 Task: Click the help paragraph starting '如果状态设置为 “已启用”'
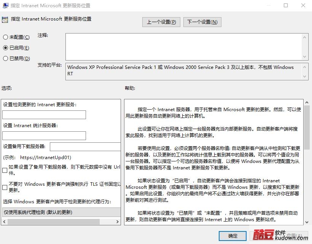[213, 190]
